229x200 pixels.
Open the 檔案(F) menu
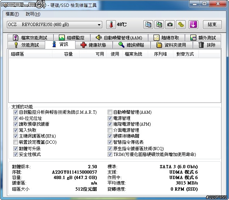coord(12,14)
